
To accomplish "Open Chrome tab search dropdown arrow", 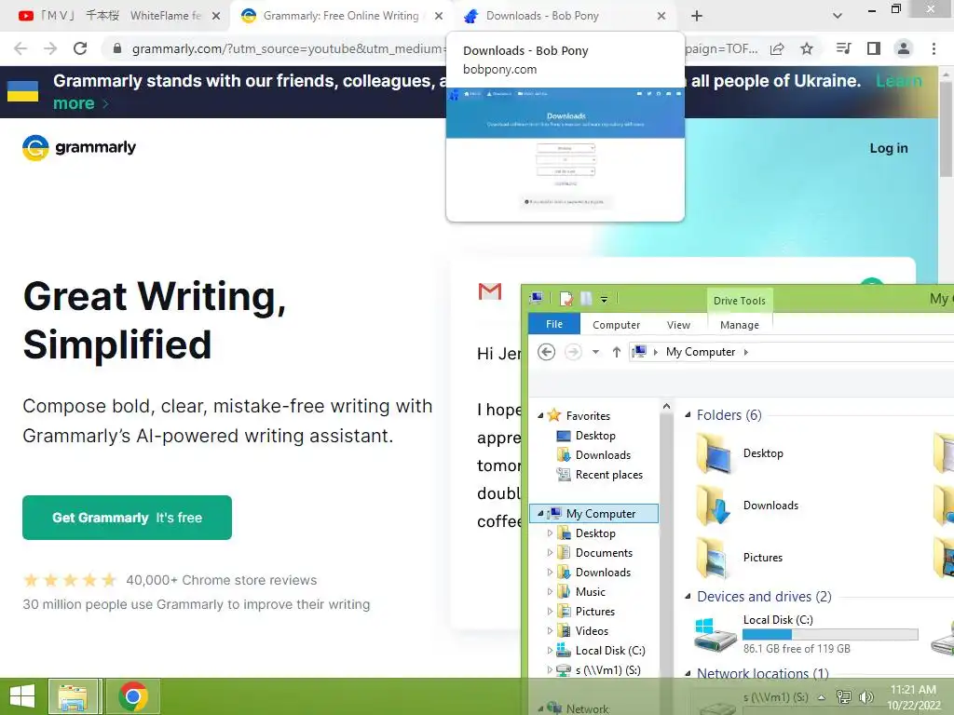I will click(838, 17).
